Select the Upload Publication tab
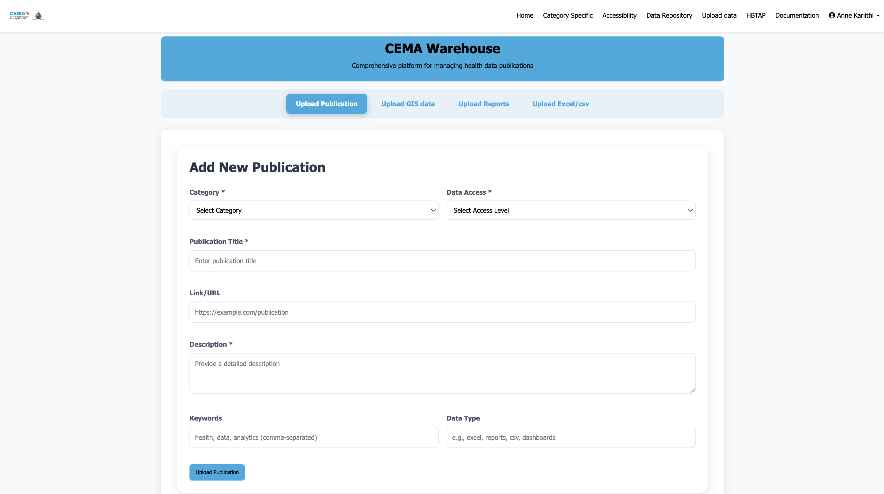This screenshot has height=494, width=884. tap(326, 103)
